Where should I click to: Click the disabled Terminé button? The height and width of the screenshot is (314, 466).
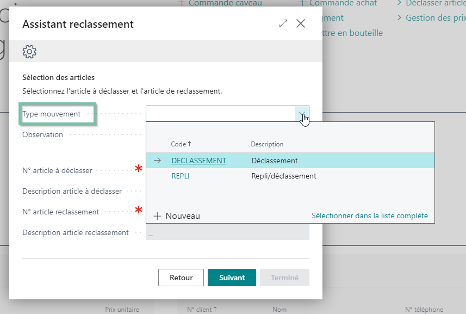[x=284, y=278]
